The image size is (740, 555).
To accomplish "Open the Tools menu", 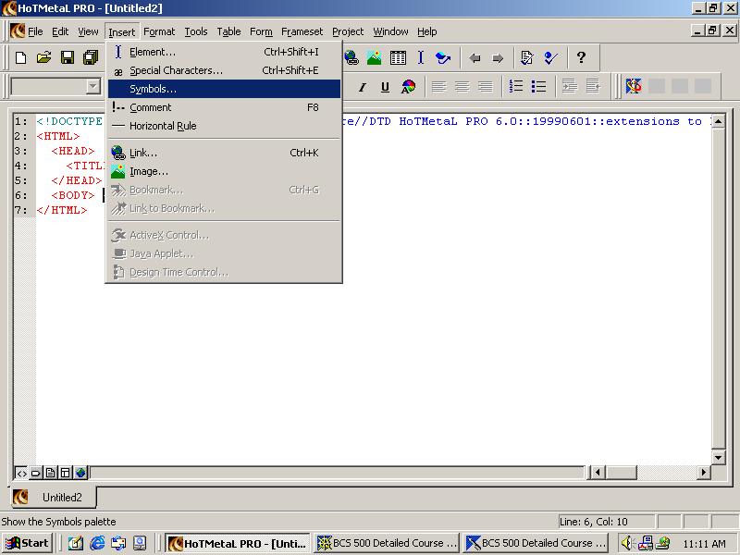I will (x=196, y=31).
